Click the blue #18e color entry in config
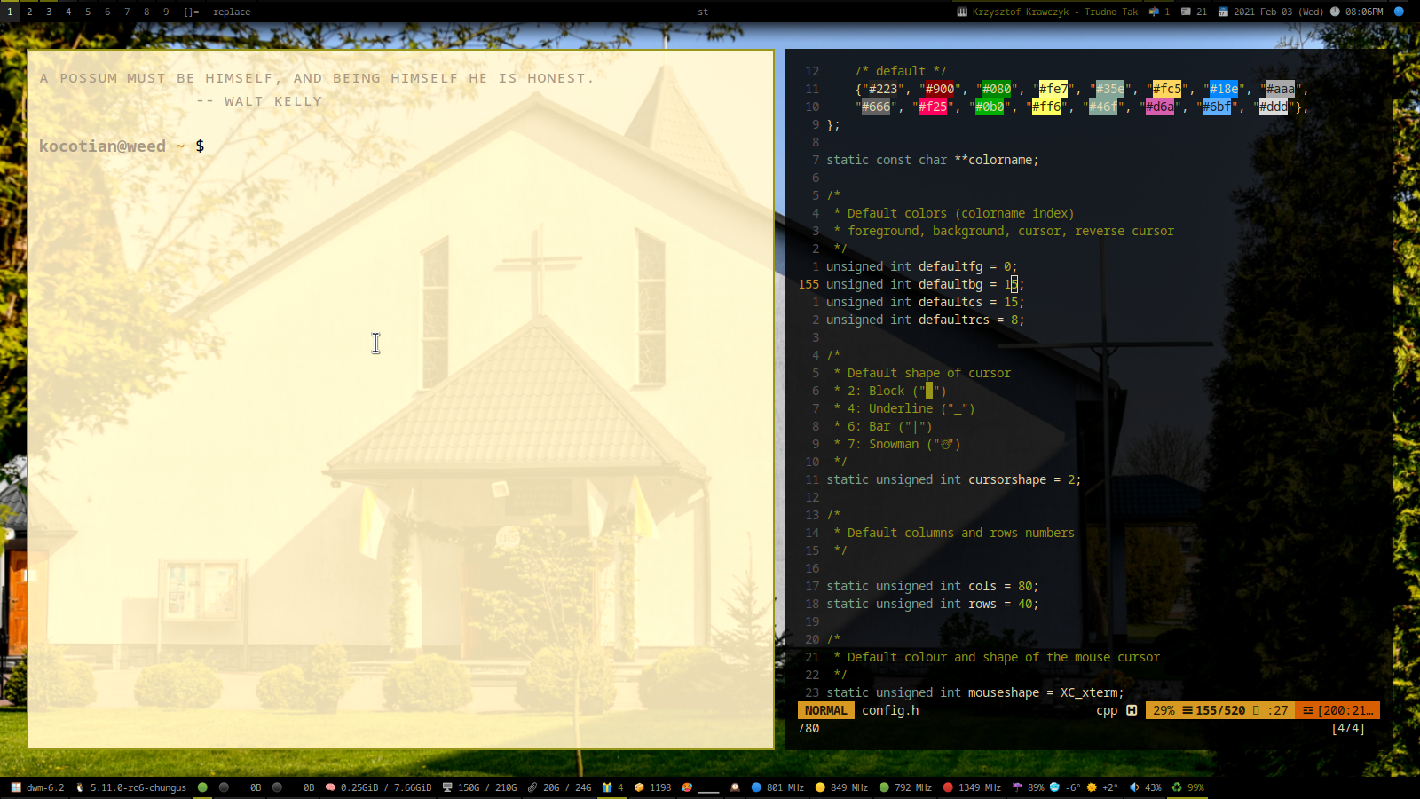Image resolution: width=1420 pixels, height=799 pixels. 1223,89
